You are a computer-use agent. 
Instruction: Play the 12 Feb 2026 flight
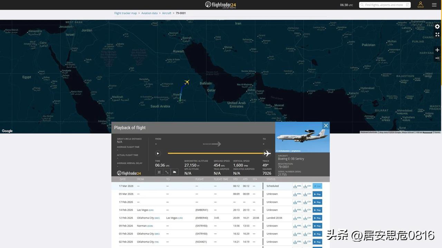coord(317,218)
